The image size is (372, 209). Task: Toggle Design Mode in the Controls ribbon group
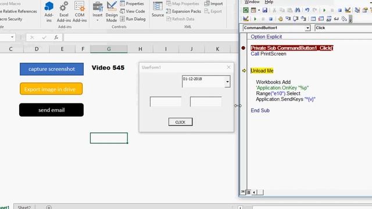[x=112, y=12]
